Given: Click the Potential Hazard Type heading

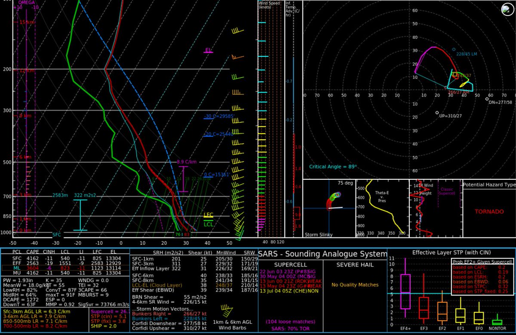Looking at the screenshot, I should [x=488, y=184].
